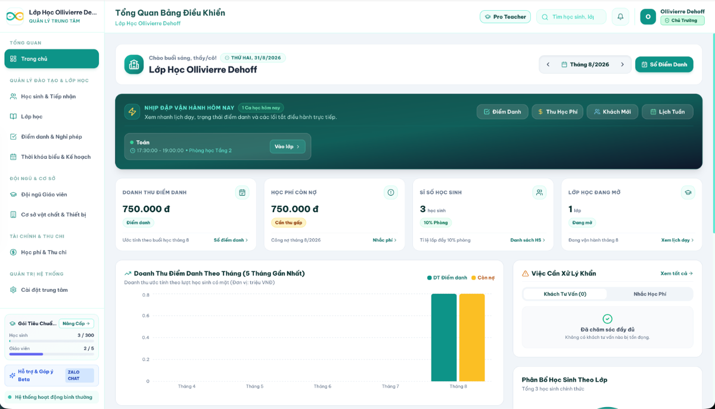
Task: Click trend arrow icon beside chart title
Action: click(x=128, y=273)
